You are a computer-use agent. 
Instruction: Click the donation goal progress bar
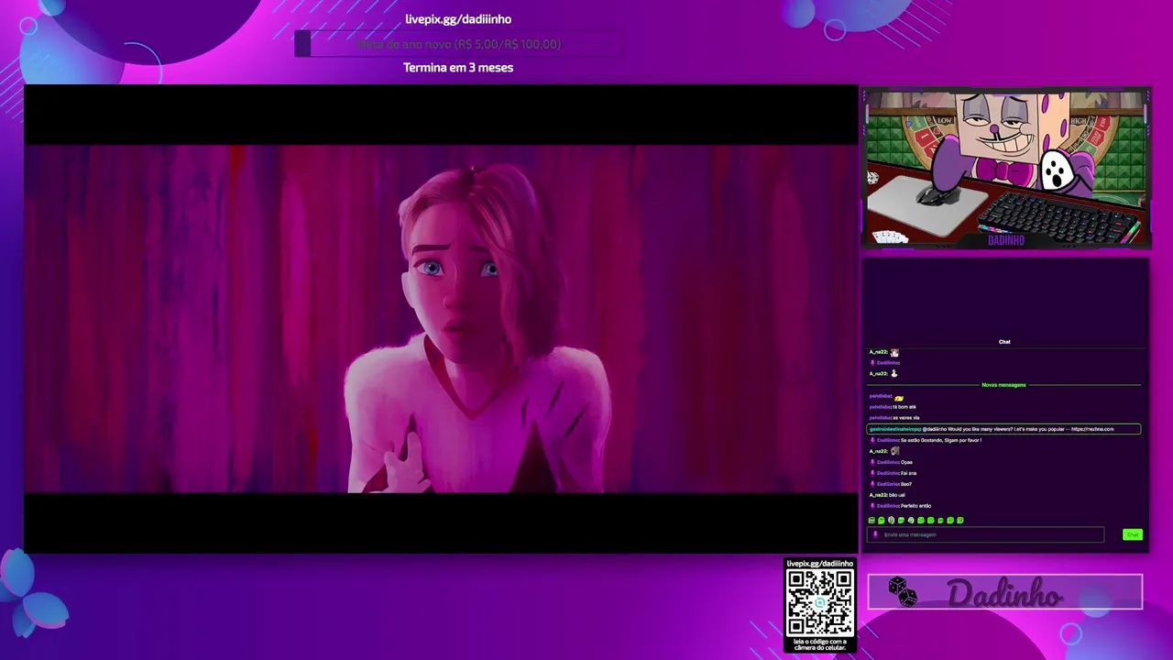(x=458, y=44)
